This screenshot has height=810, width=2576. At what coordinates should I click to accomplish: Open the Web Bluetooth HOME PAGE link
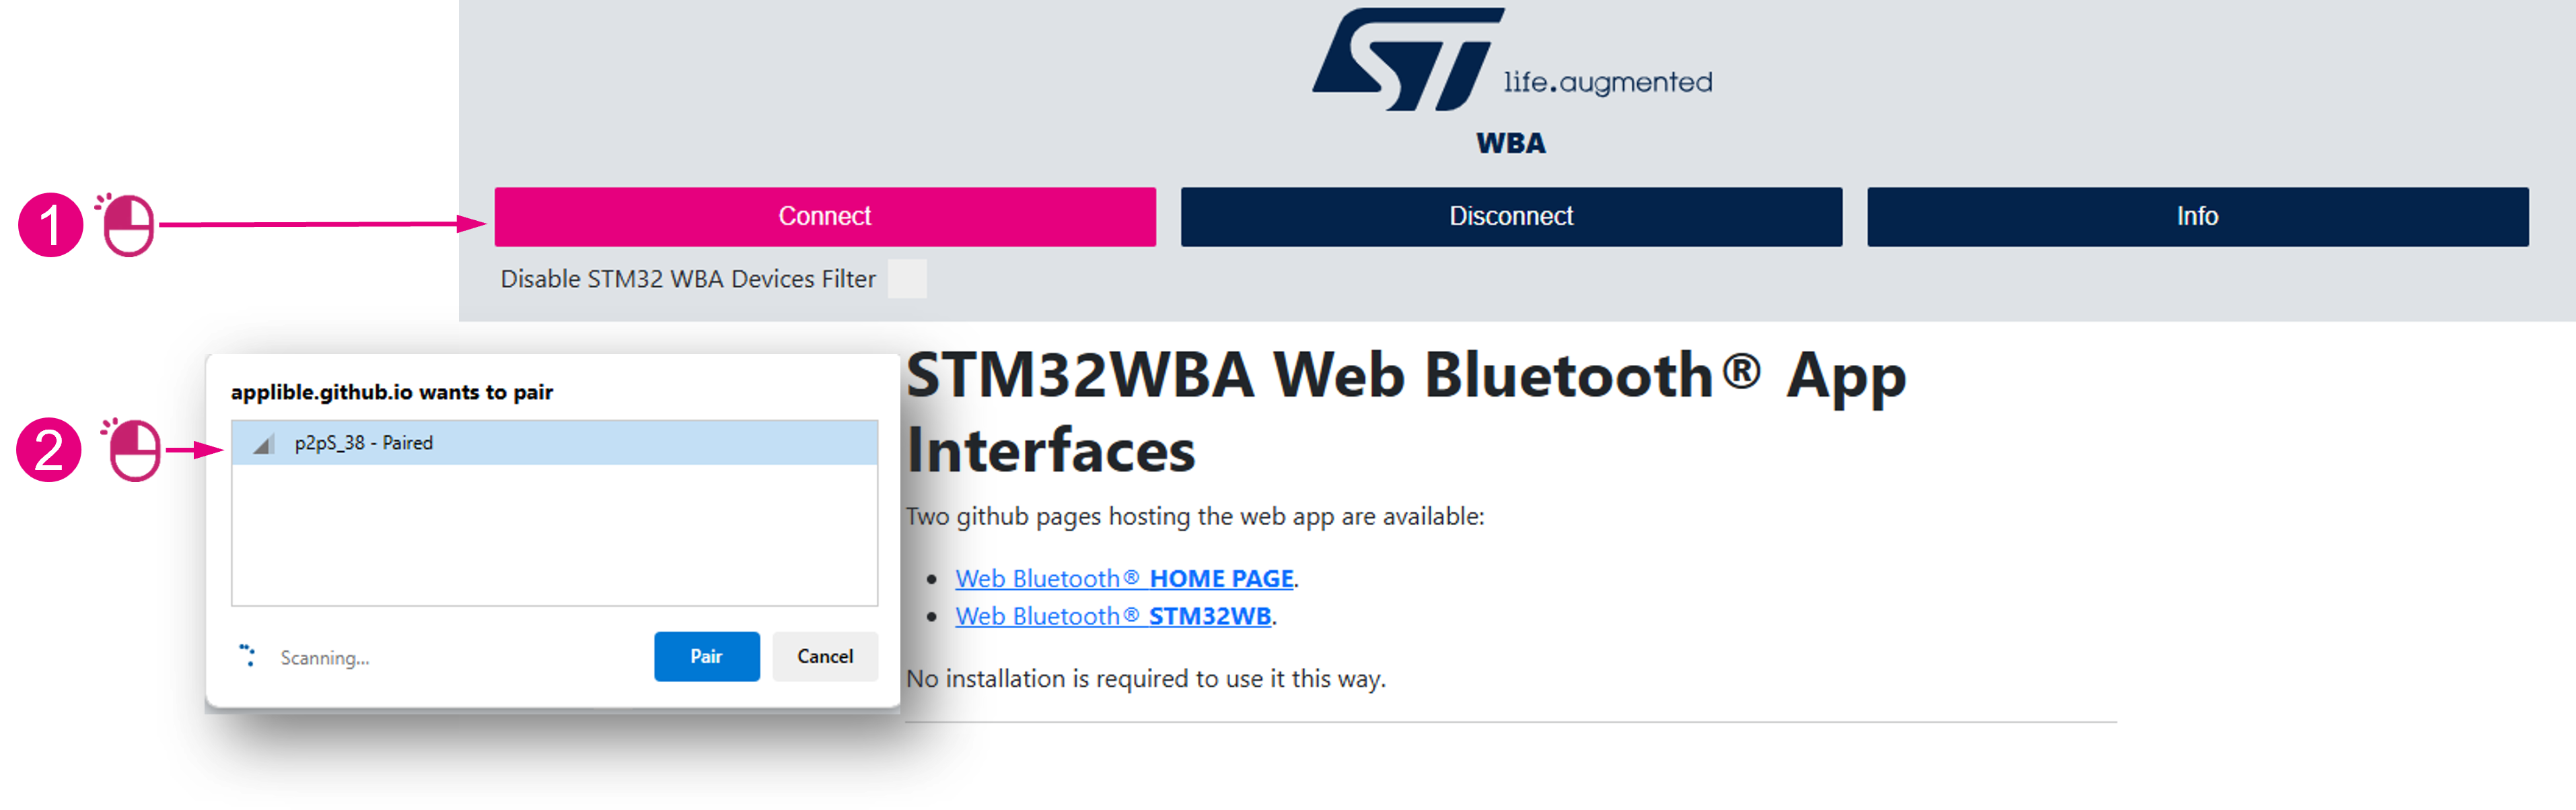pyautogui.click(x=1124, y=578)
